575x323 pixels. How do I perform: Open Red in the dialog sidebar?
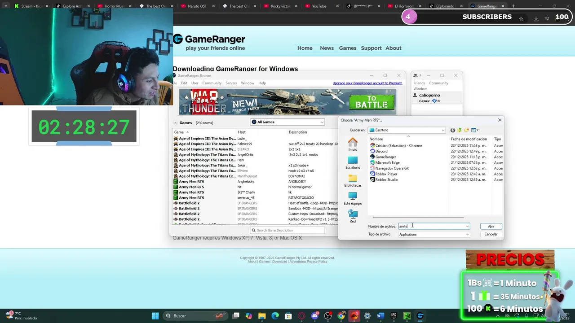coord(353,217)
